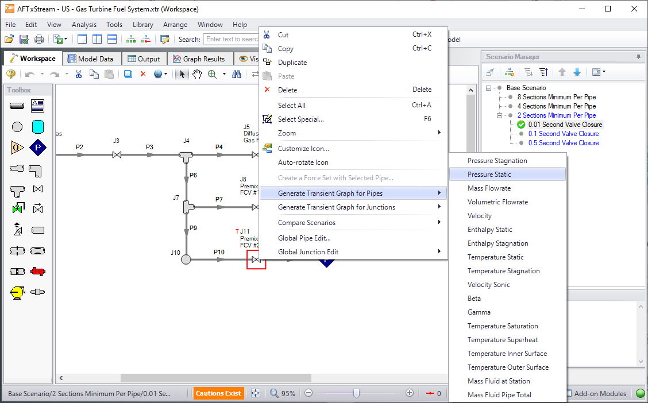The height and width of the screenshot is (403, 648).
Task: Select the red heat exchanger tool
Action: pos(38,272)
